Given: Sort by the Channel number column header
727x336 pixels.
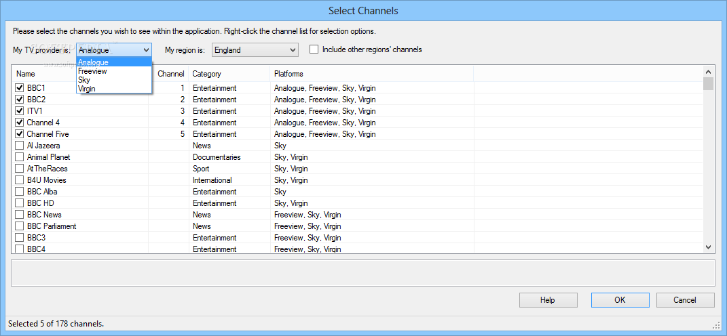Looking at the screenshot, I should tap(169, 74).
